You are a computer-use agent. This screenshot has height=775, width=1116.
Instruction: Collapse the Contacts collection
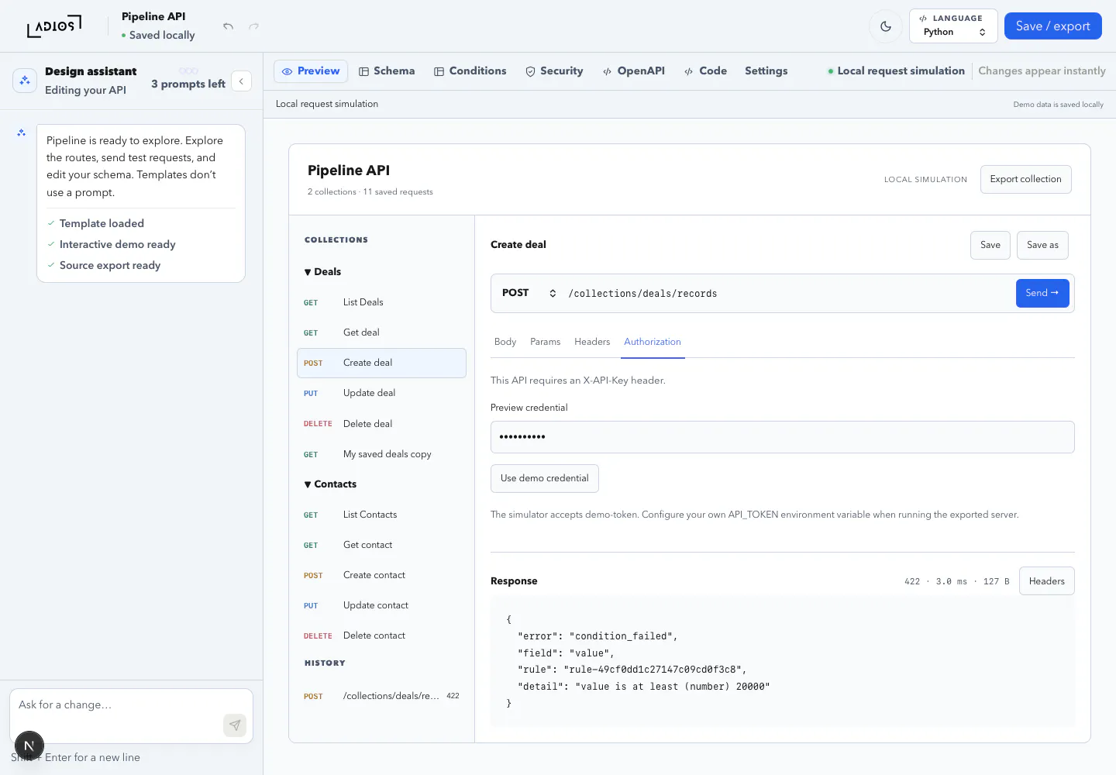point(330,484)
